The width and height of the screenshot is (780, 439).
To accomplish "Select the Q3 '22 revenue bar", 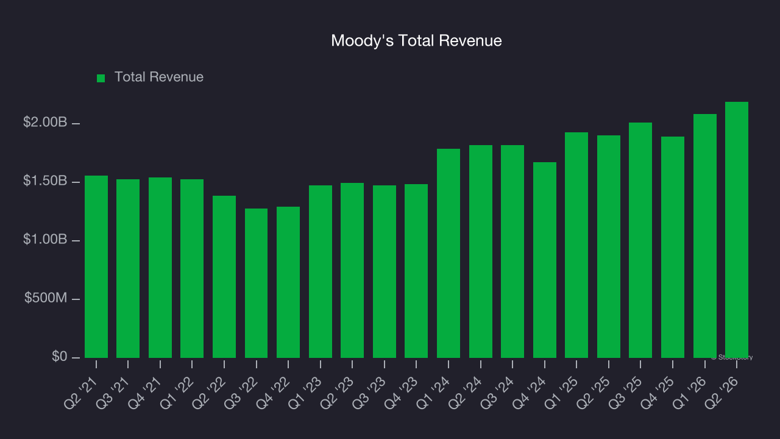I will 256,283.
